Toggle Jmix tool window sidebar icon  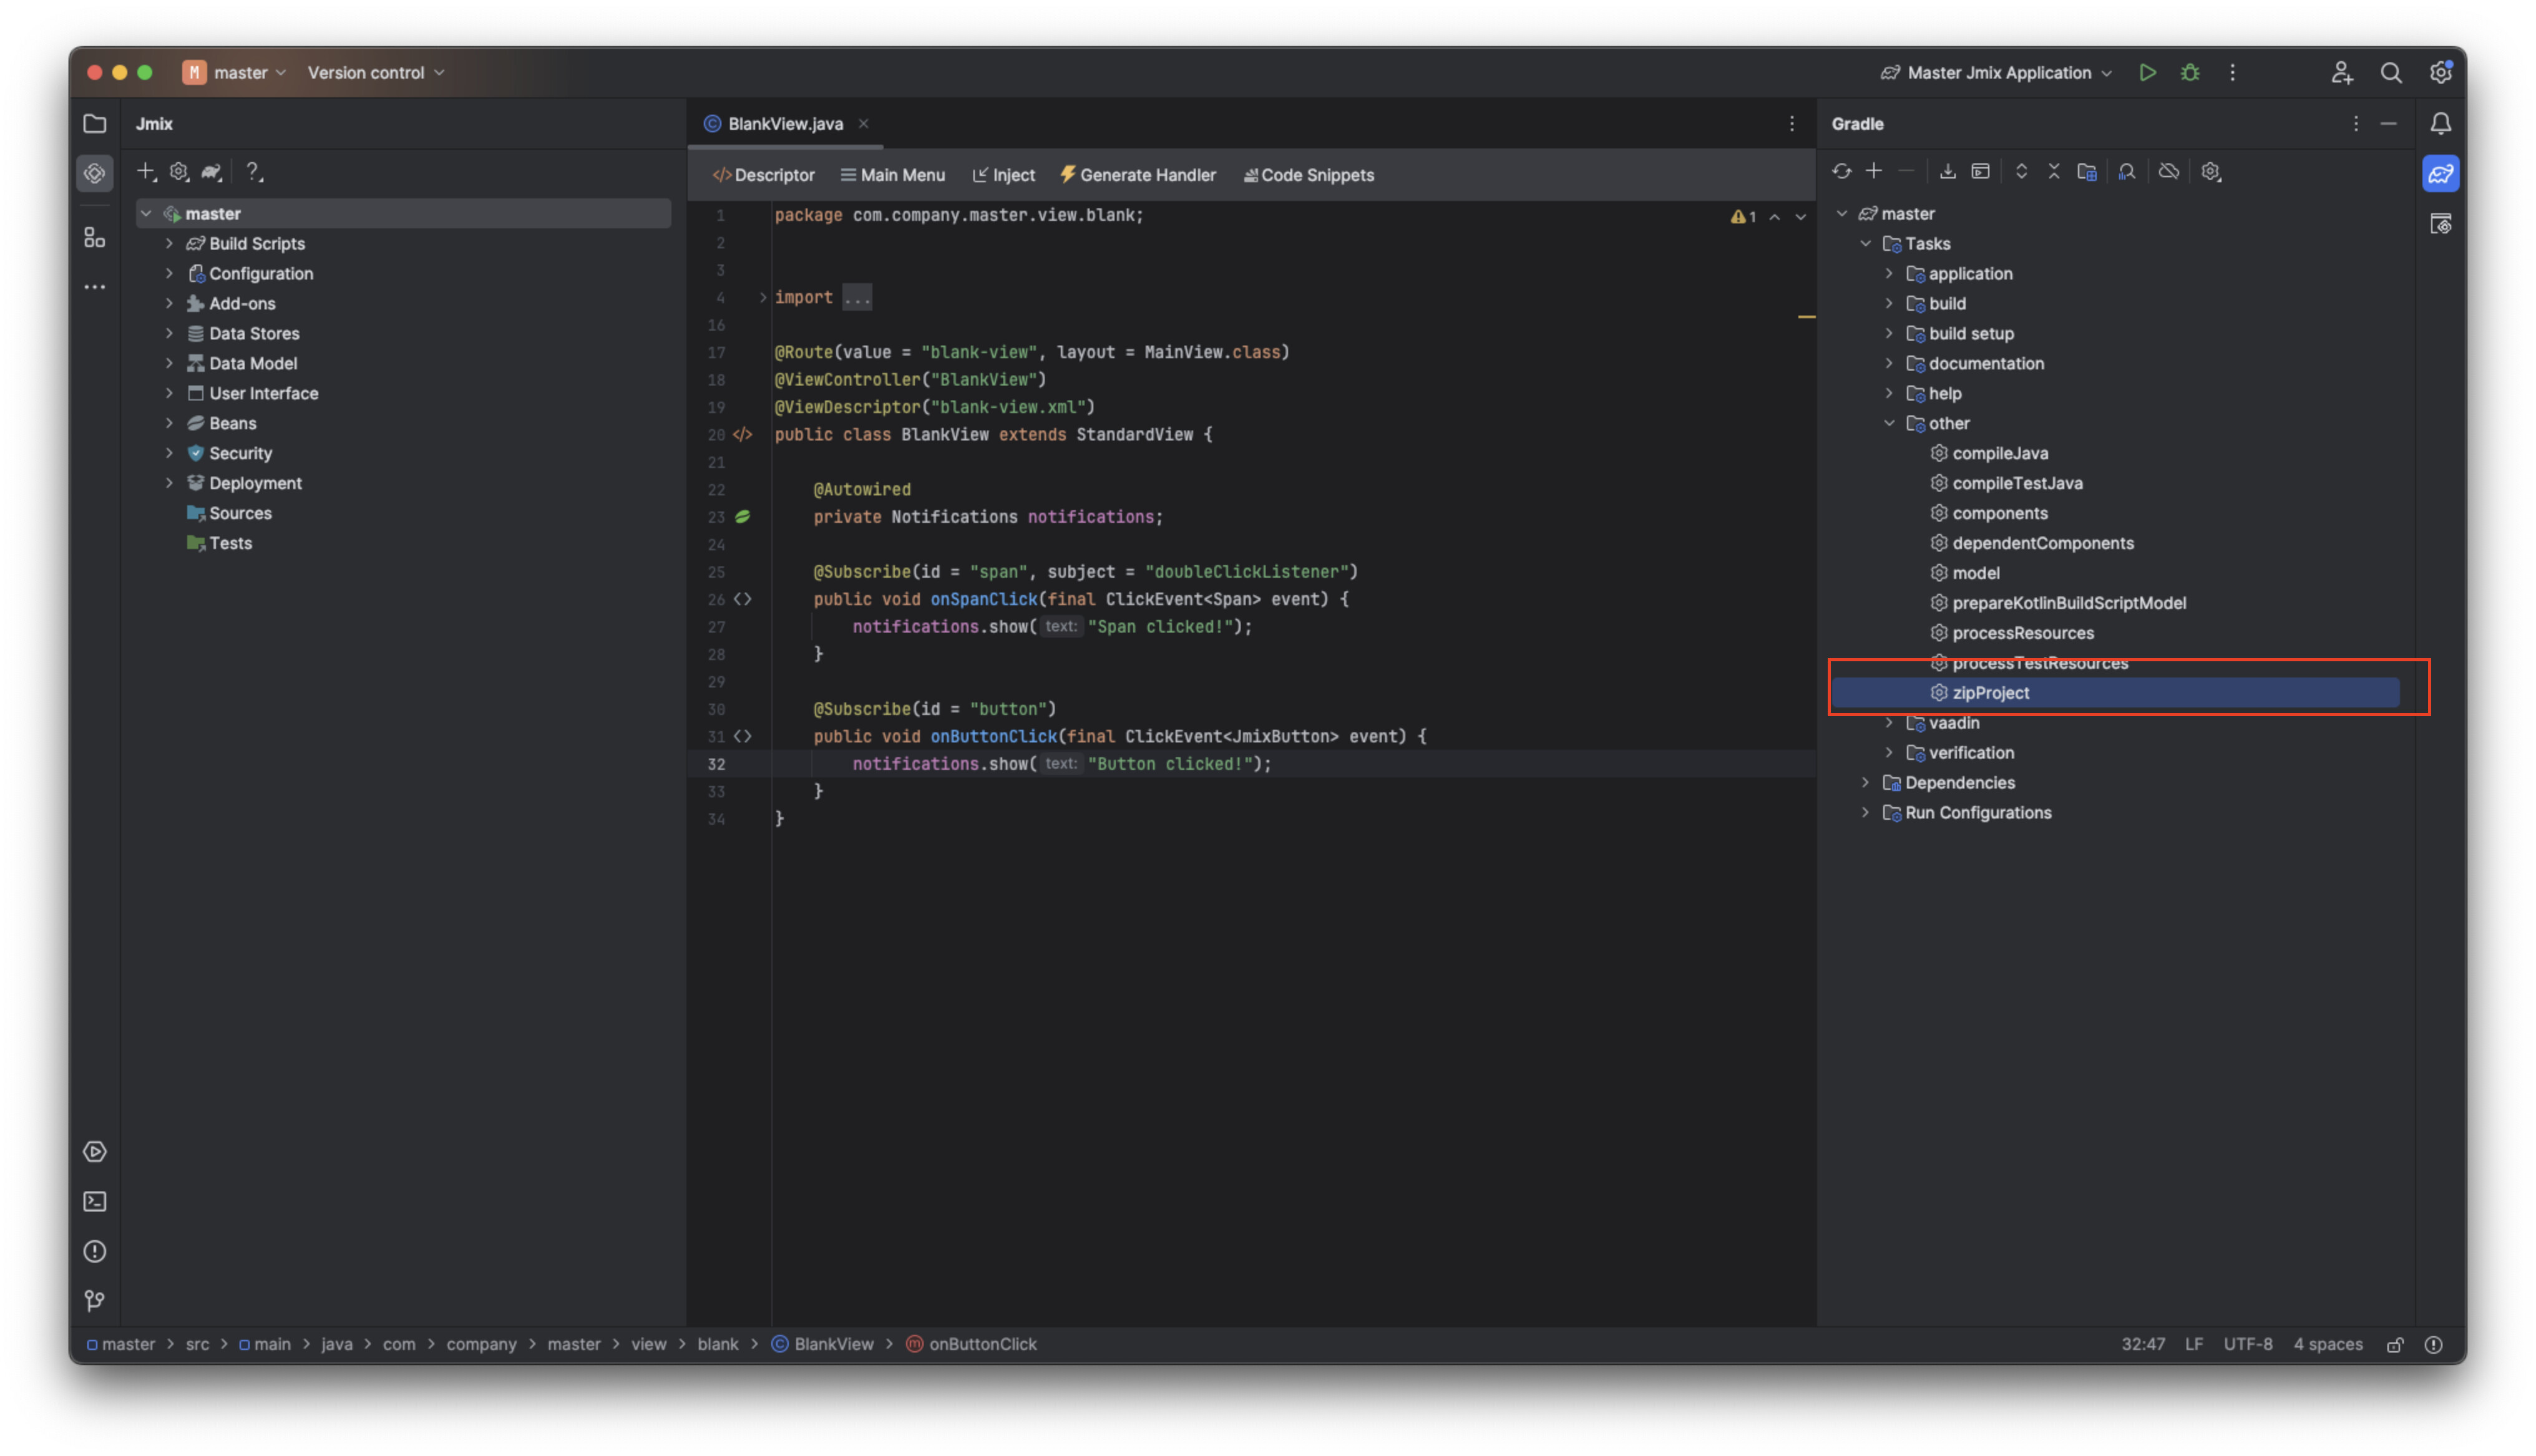tap(95, 173)
